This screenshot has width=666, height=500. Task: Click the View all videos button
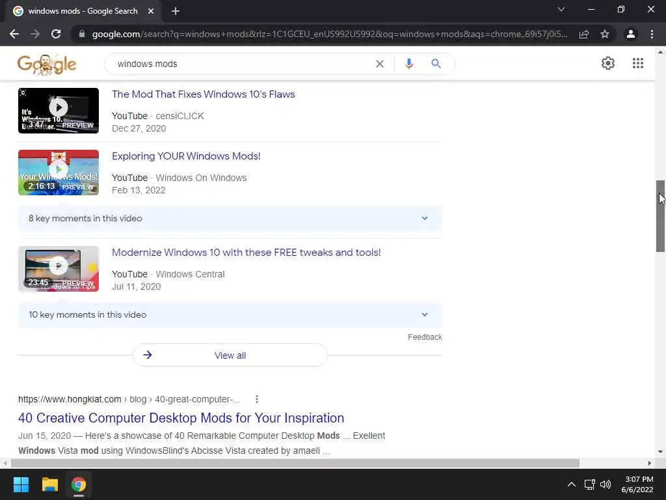click(230, 355)
